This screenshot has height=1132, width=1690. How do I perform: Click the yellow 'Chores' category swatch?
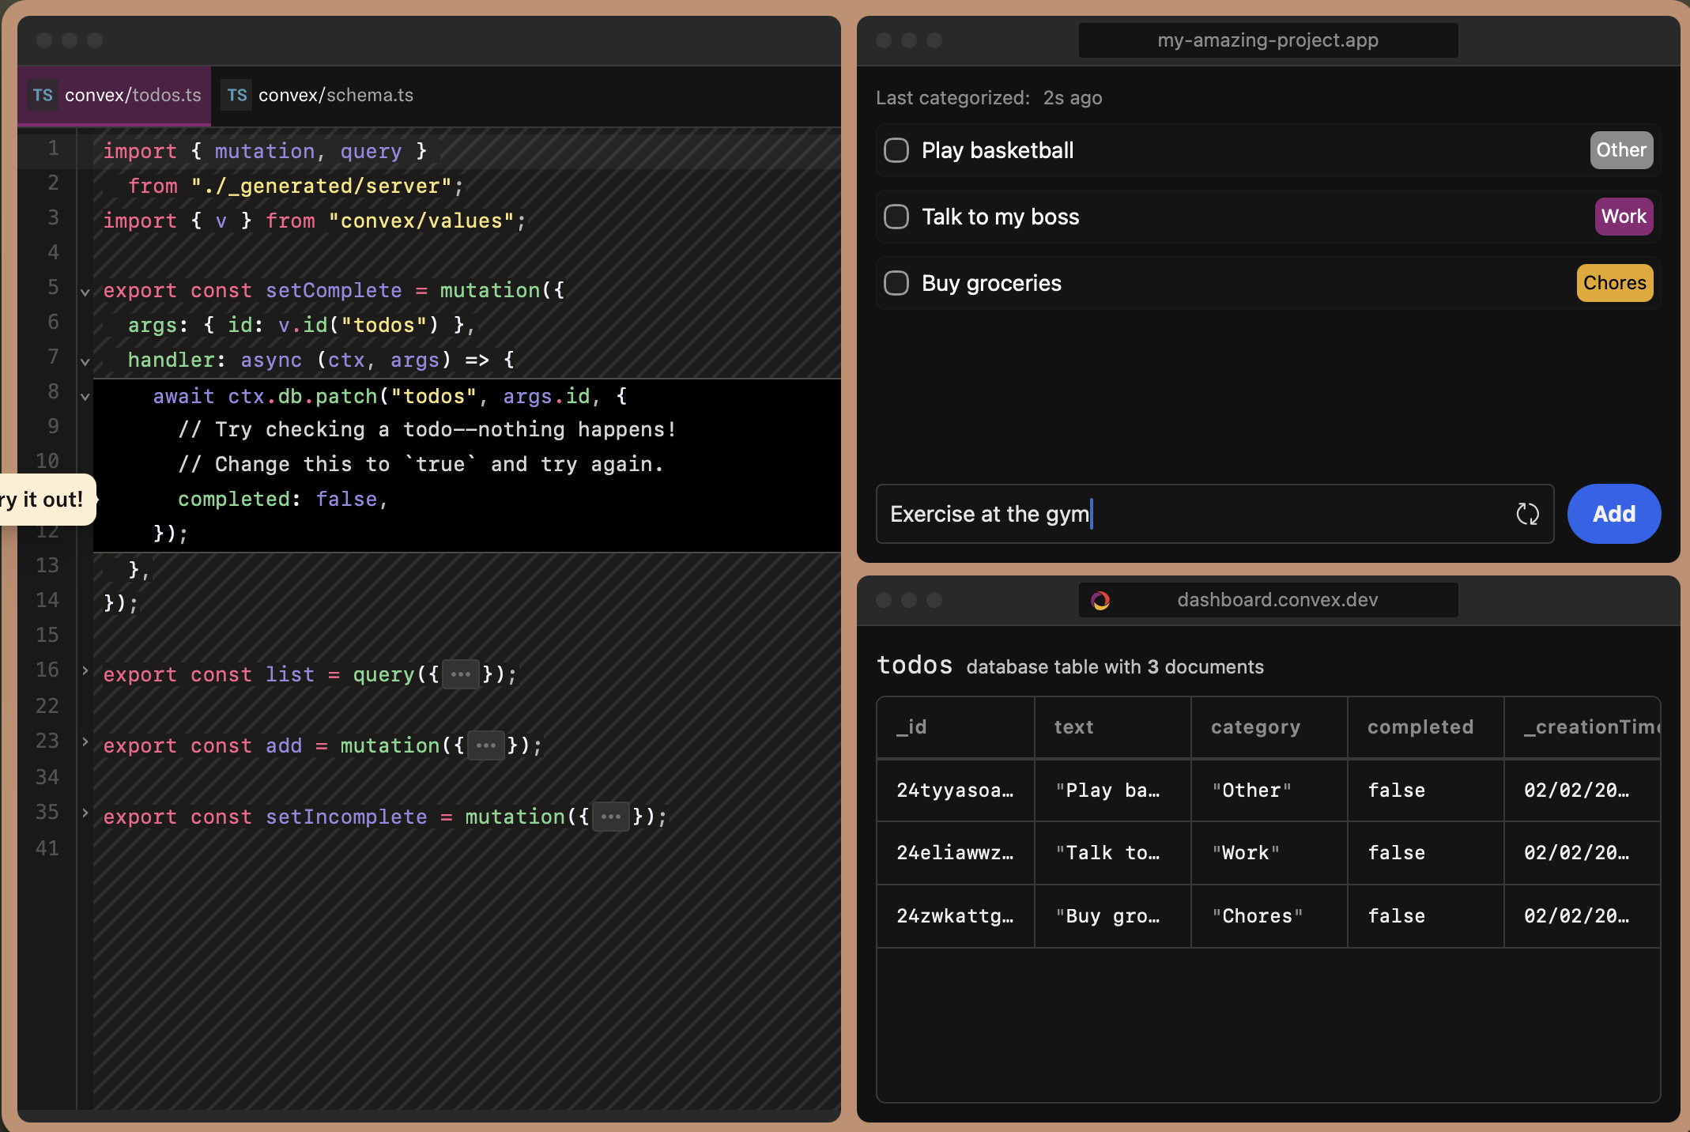(1613, 283)
